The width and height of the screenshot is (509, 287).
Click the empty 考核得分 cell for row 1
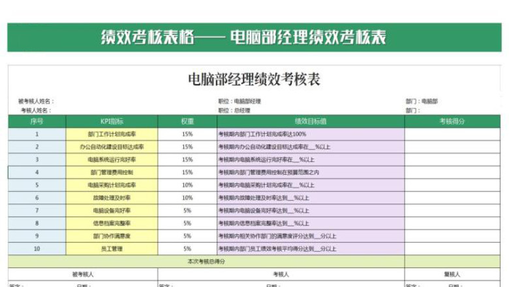pos(452,134)
